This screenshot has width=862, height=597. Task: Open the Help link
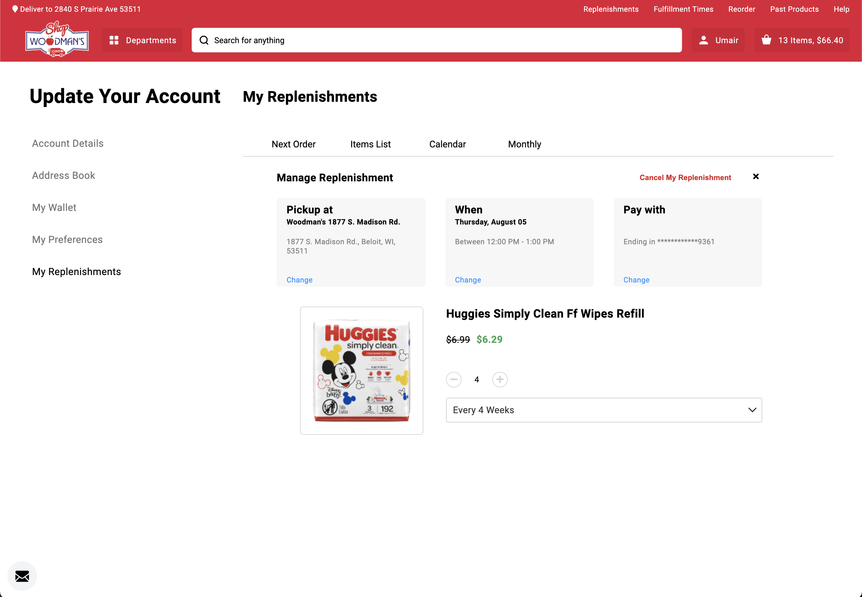coord(841,9)
